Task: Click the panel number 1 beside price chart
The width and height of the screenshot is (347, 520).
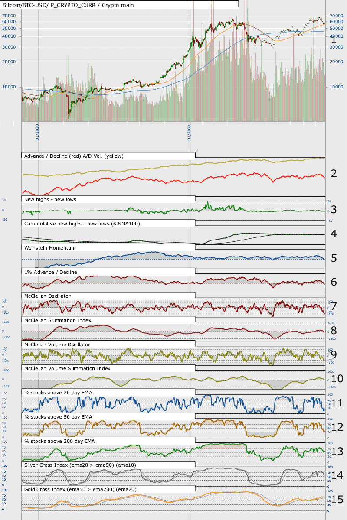Action: click(334, 39)
